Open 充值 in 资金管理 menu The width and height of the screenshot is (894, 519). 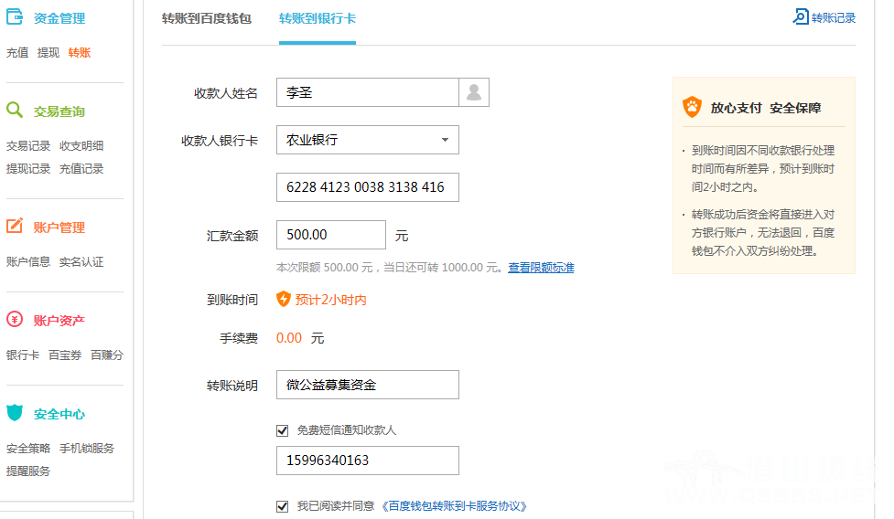point(17,53)
